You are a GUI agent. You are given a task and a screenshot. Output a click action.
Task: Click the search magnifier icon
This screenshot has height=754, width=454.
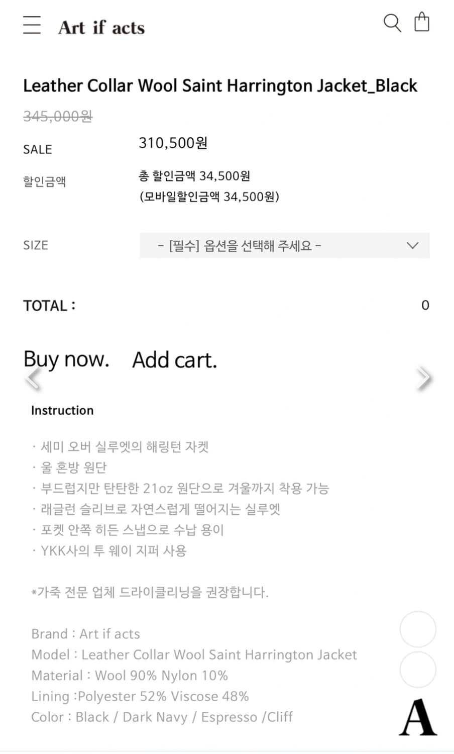click(x=392, y=23)
